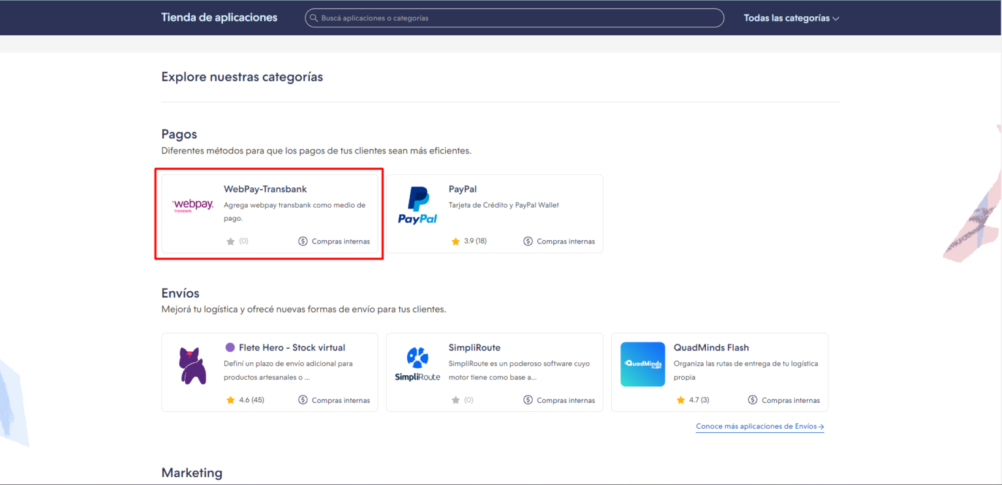The image size is (1002, 485).
Task: Click the webpay logo on the WebPay-Transbank card
Action: pos(192,204)
